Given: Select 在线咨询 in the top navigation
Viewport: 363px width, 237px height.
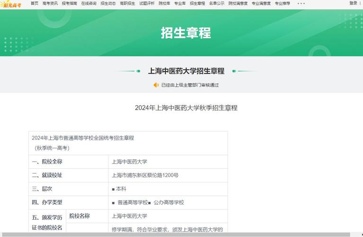Looking at the screenshot, I should 89,3.
